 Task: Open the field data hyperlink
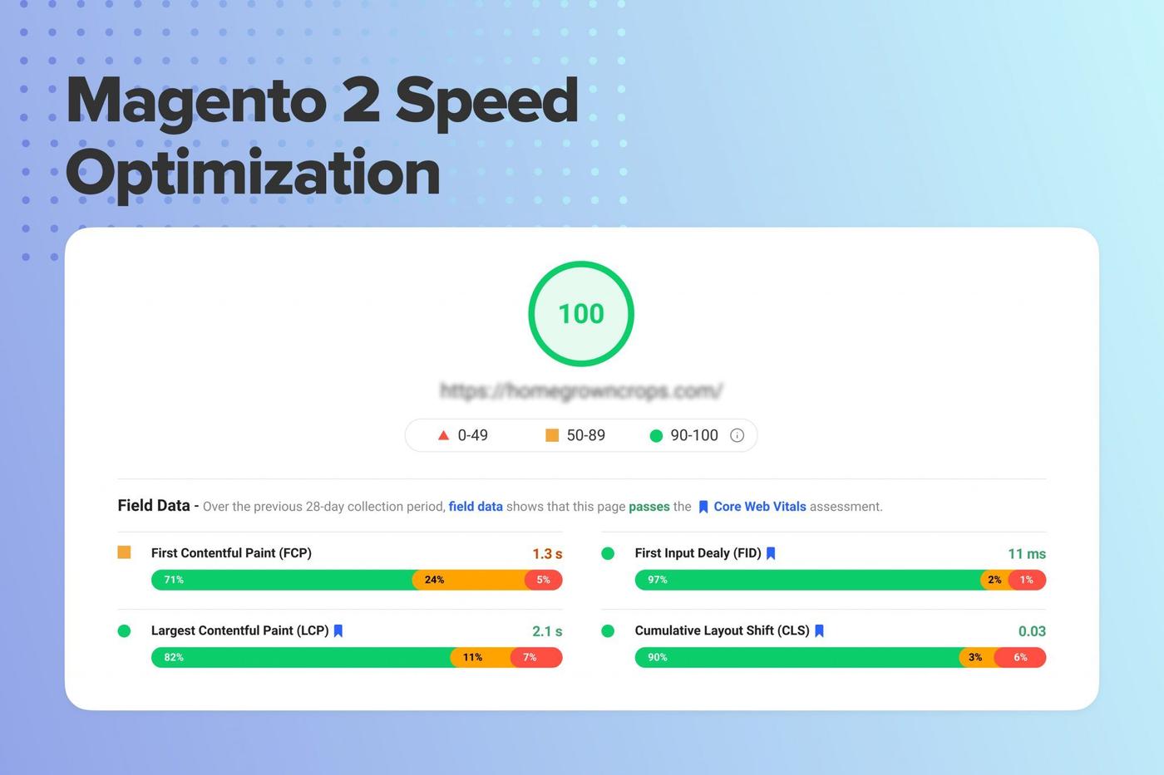click(476, 506)
